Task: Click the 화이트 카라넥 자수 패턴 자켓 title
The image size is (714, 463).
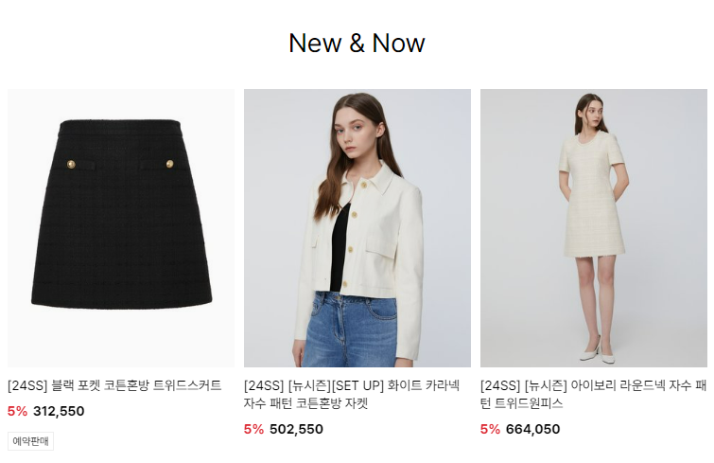Action: [352, 395]
